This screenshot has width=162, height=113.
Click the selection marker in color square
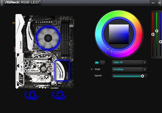[129, 34]
